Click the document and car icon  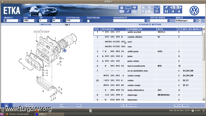pos(151,11)
